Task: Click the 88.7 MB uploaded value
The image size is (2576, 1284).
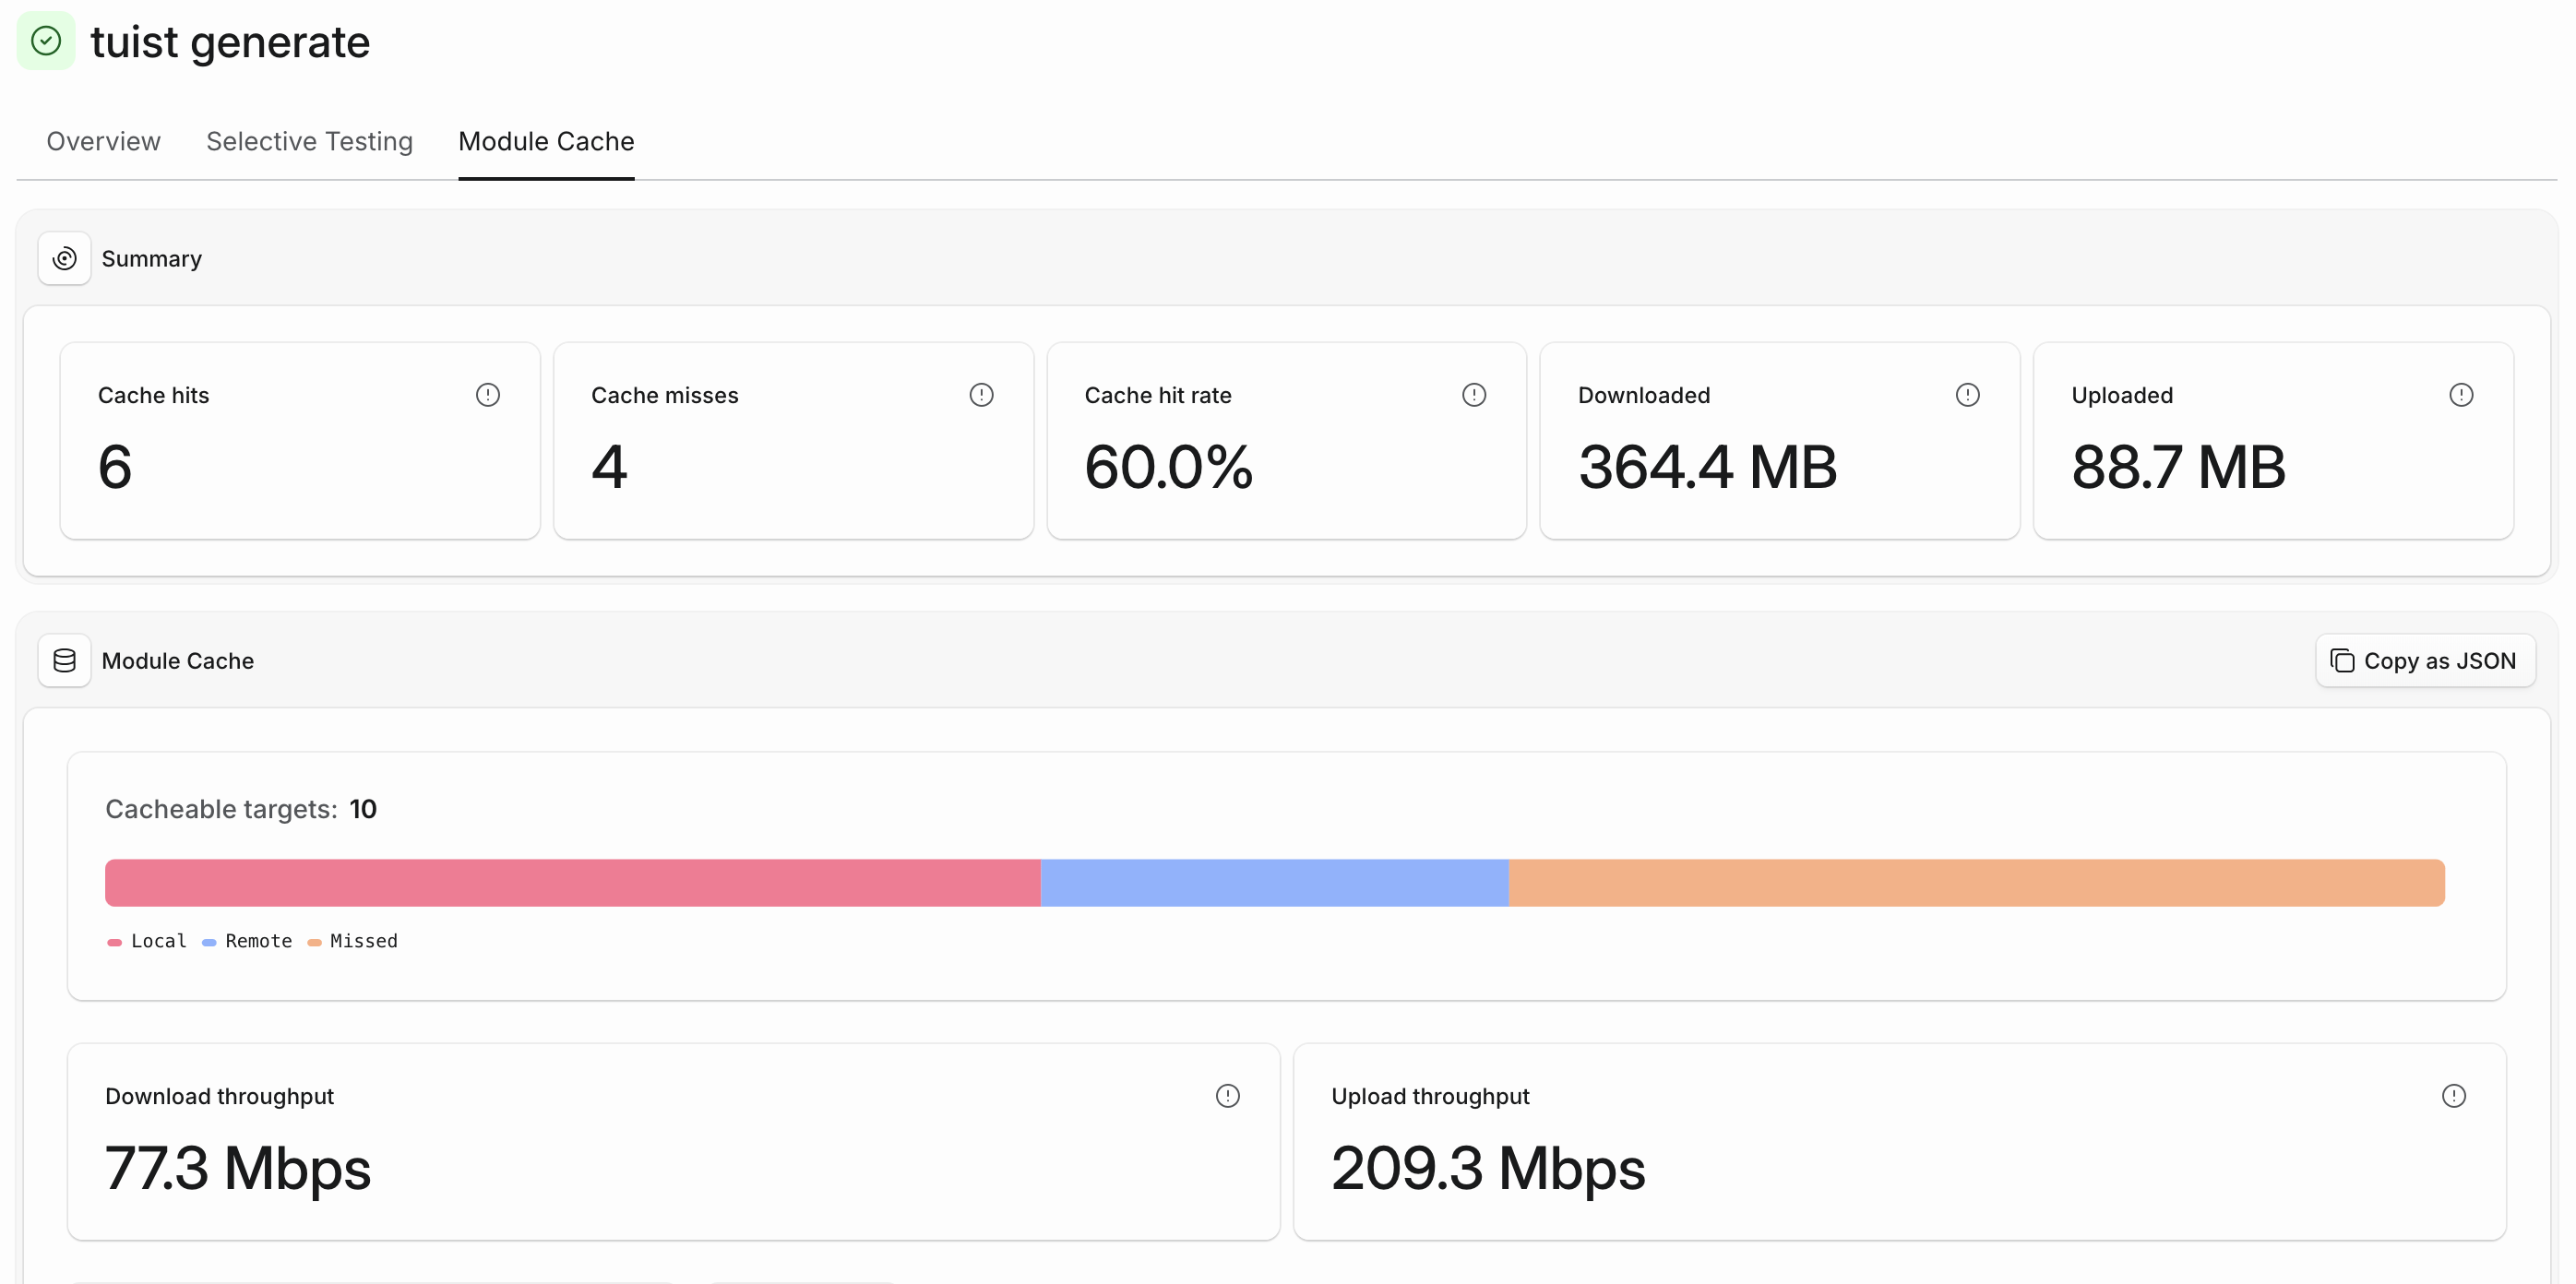Action: pos(2178,467)
